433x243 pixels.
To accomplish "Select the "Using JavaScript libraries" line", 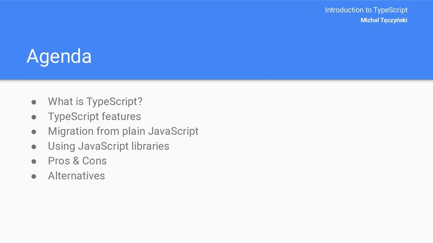I will pos(109,146).
